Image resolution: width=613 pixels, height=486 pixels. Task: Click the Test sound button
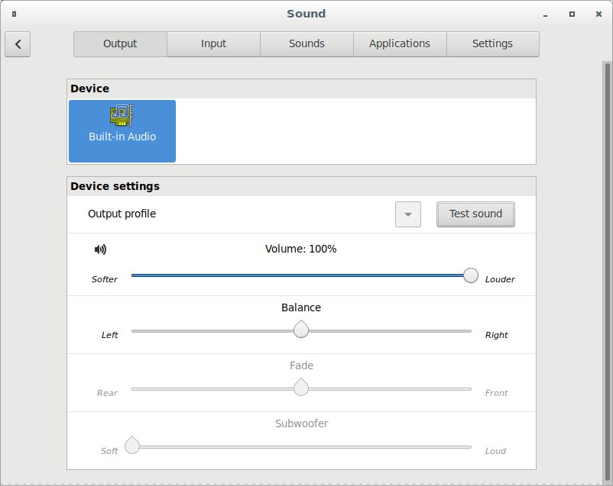click(x=475, y=214)
